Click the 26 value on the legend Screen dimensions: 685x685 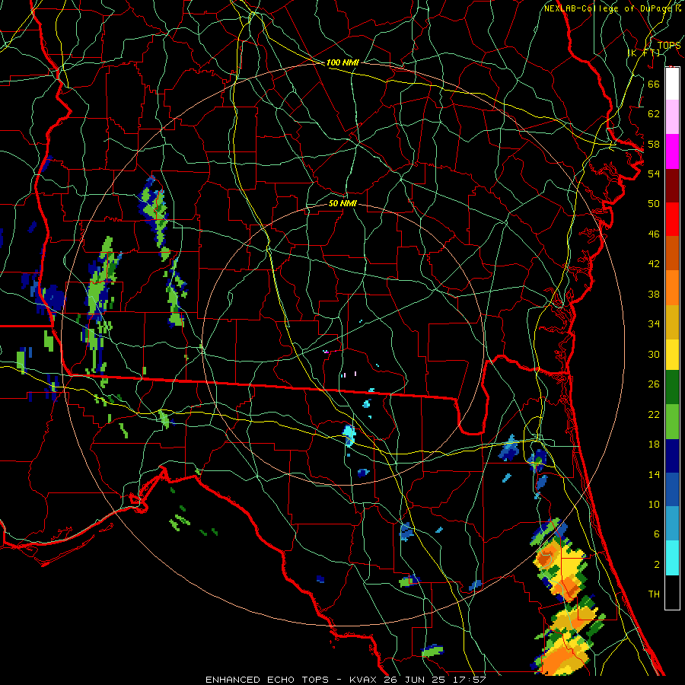654,384
